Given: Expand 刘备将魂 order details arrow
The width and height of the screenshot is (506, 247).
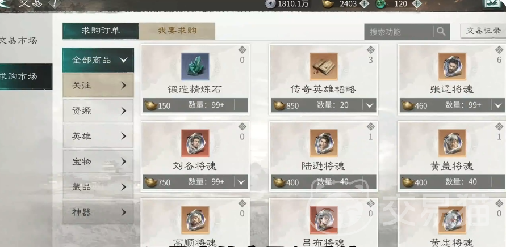Looking at the screenshot, I should tap(241, 182).
